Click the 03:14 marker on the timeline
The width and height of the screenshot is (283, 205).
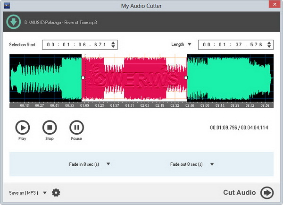coord(220,106)
